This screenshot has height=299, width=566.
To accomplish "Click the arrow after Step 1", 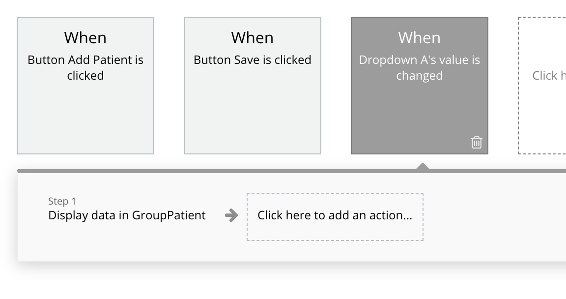I will click(x=231, y=215).
